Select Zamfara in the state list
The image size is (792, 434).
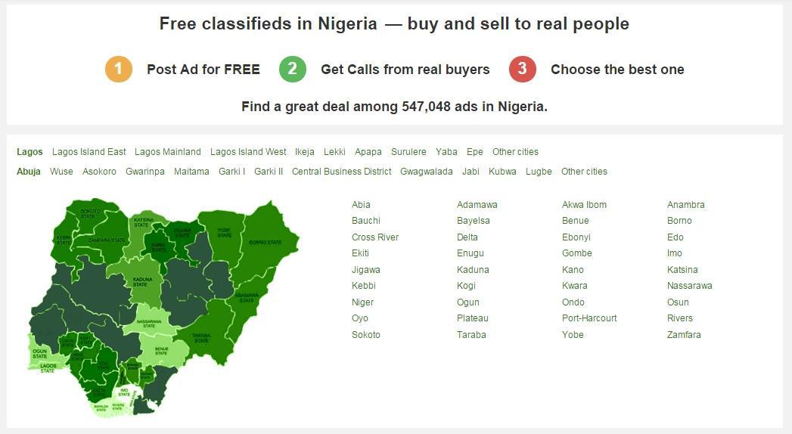(684, 335)
